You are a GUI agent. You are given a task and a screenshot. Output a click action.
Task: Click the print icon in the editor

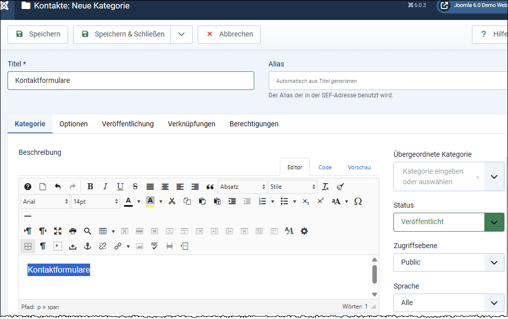[x=73, y=231]
